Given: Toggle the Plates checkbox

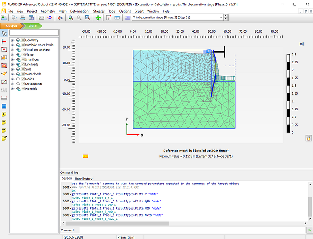Looking at the screenshot, I should click(x=23, y=55).
